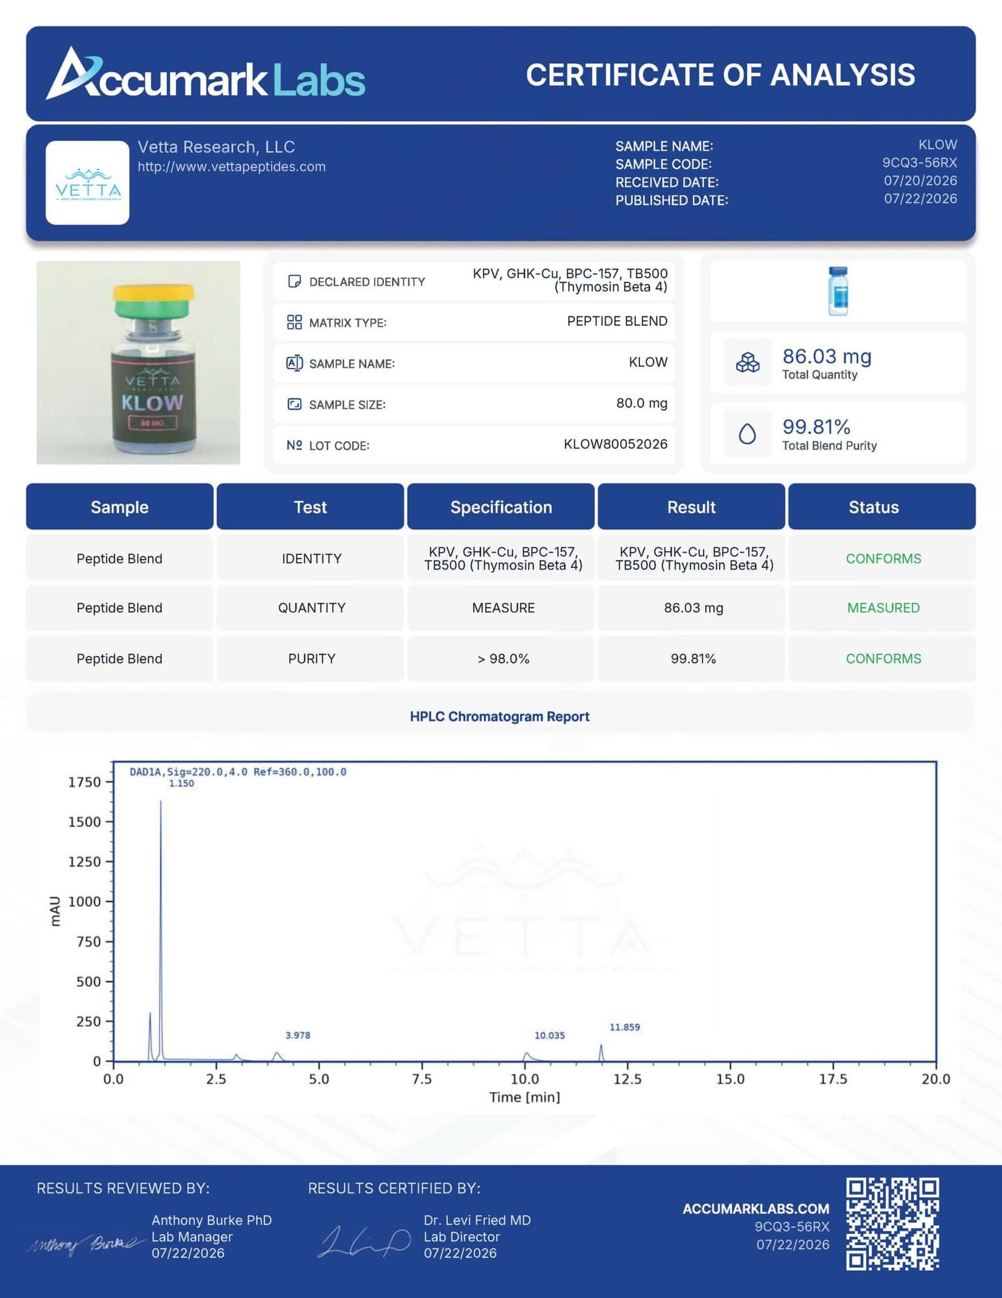
Task: Select the IDENTITY test cell
Action: pos(311,558)
